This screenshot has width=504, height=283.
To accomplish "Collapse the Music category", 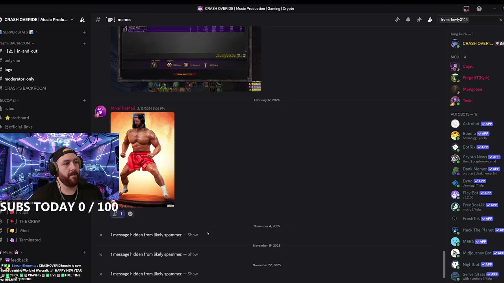I will coord(12,252).
